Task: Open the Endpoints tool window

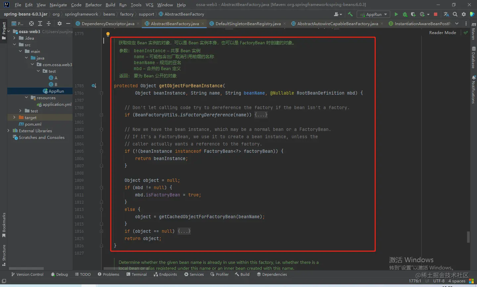Action: (x=165, y=274)
